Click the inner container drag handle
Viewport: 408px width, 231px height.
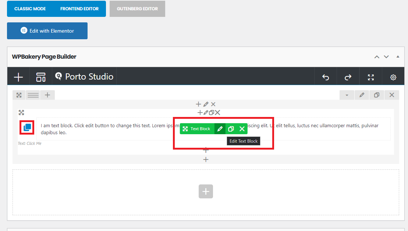(21, 113)
